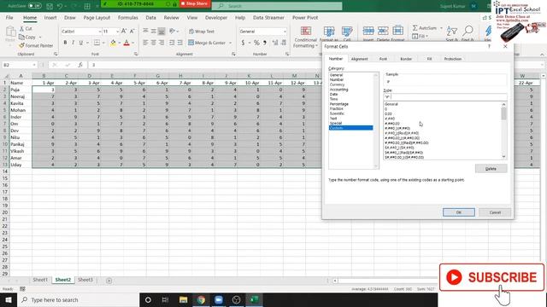Viewport: 547px width, 307px height.
Task: Click the Merge & Center button
Action: point(207,43)
